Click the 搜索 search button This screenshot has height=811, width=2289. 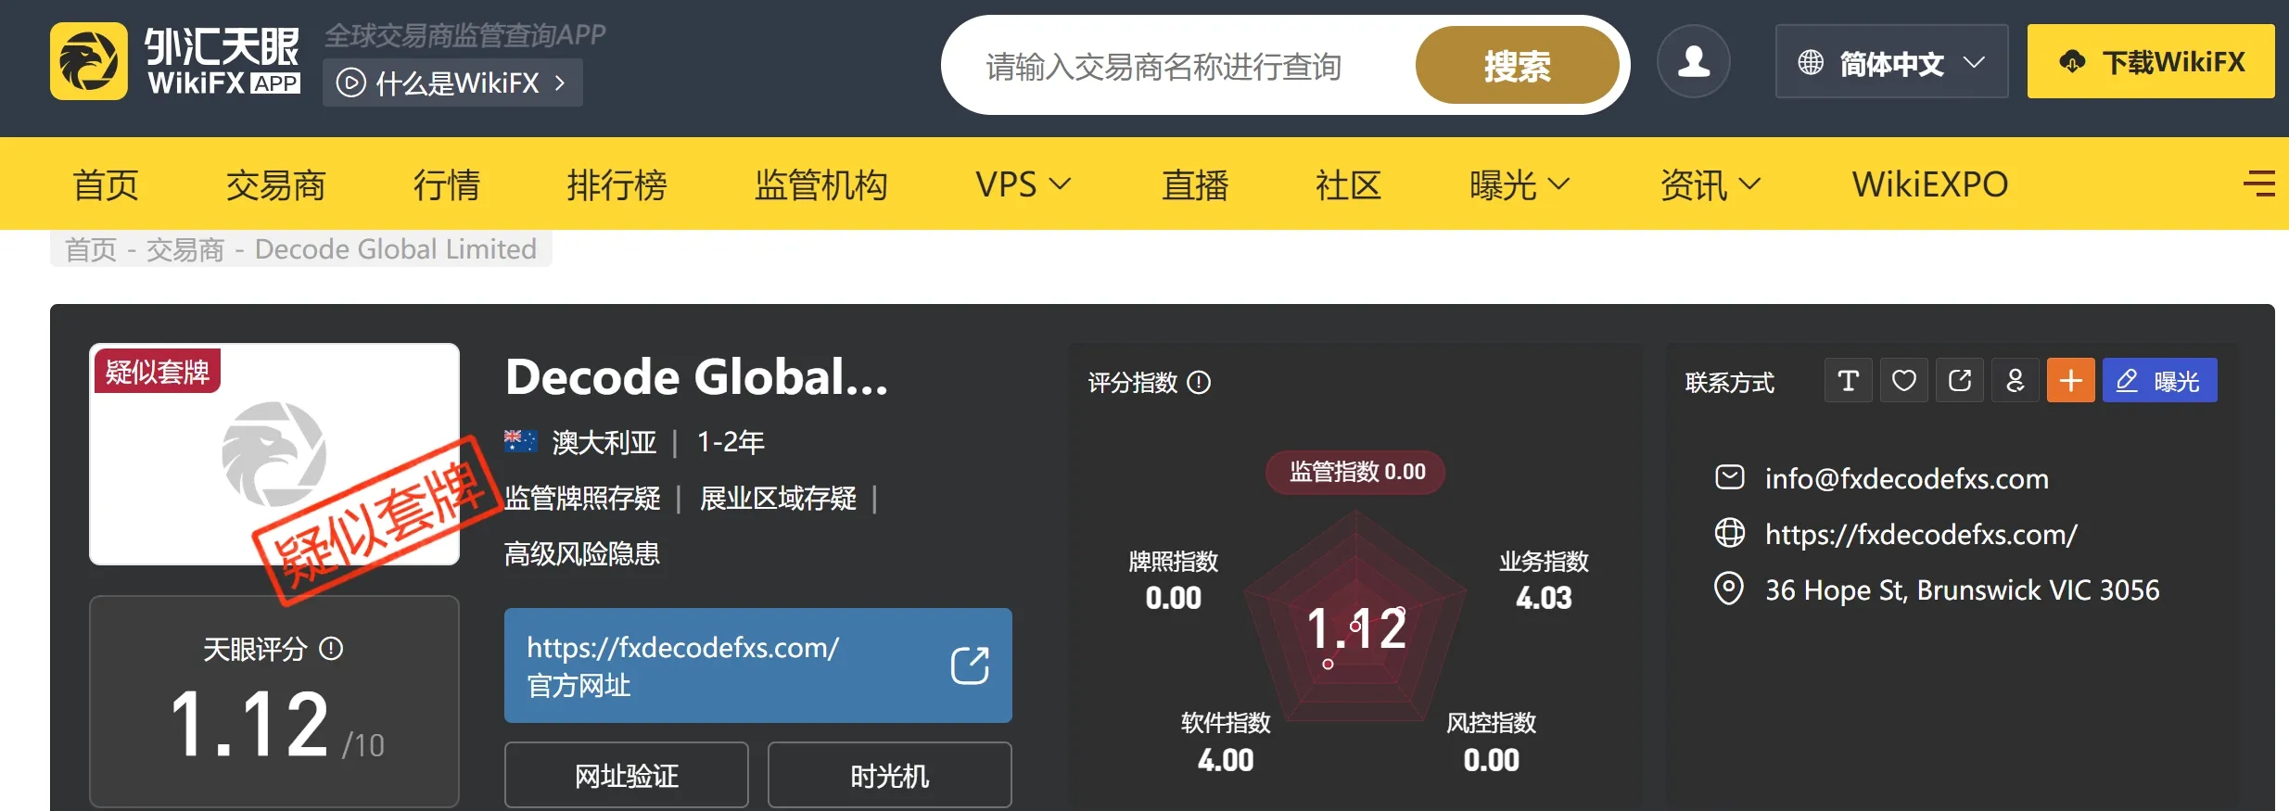point(1517,65)
